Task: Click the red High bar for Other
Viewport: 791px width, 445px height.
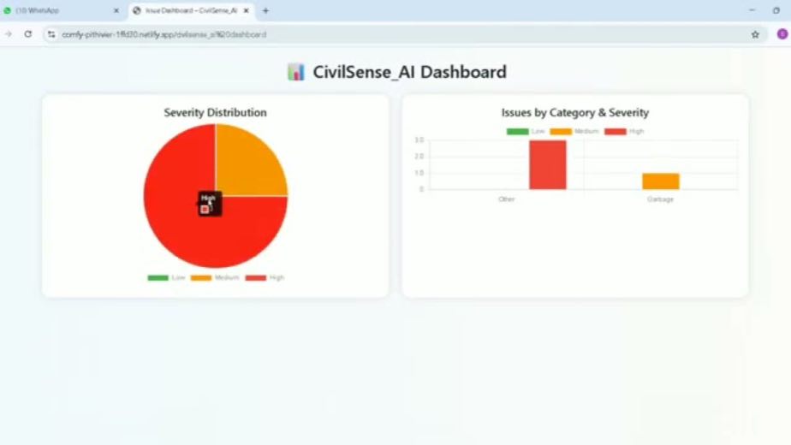Action: (x=548, y=165)
